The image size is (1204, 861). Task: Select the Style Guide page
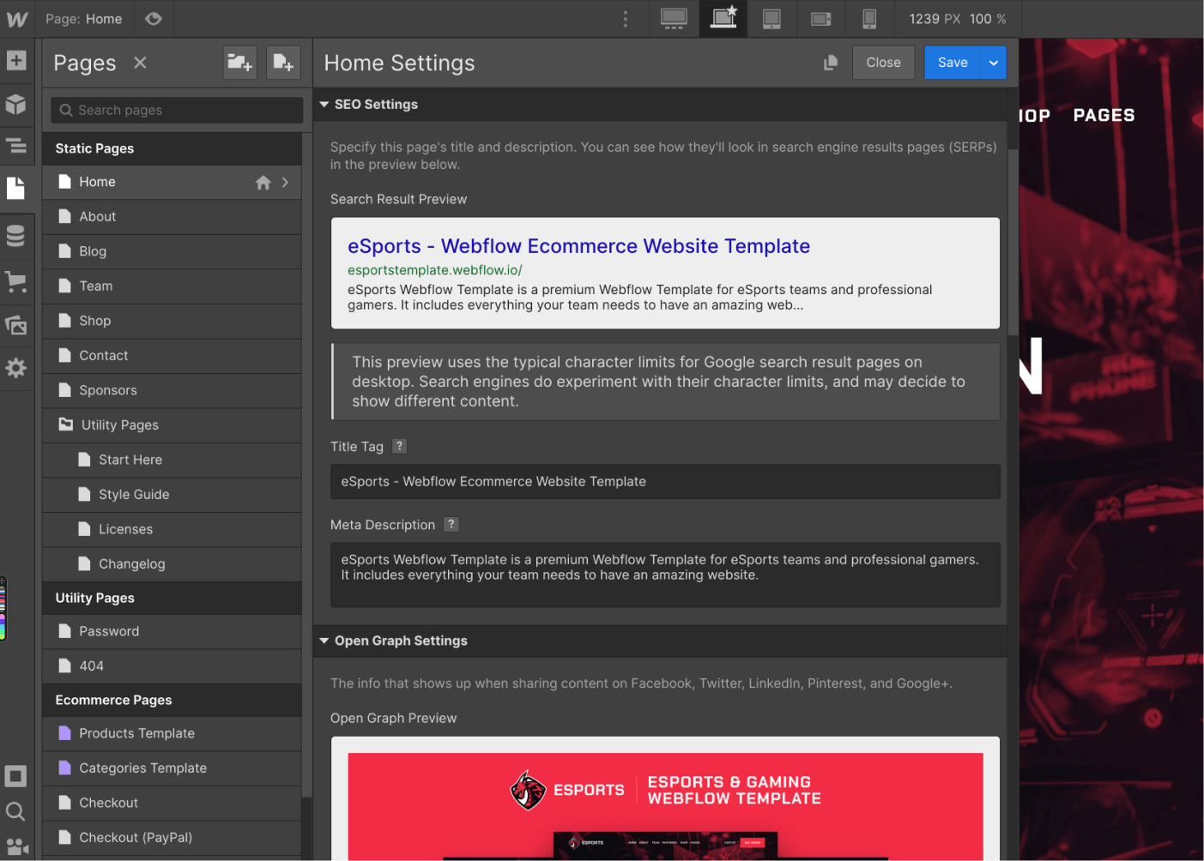point(172,495)
